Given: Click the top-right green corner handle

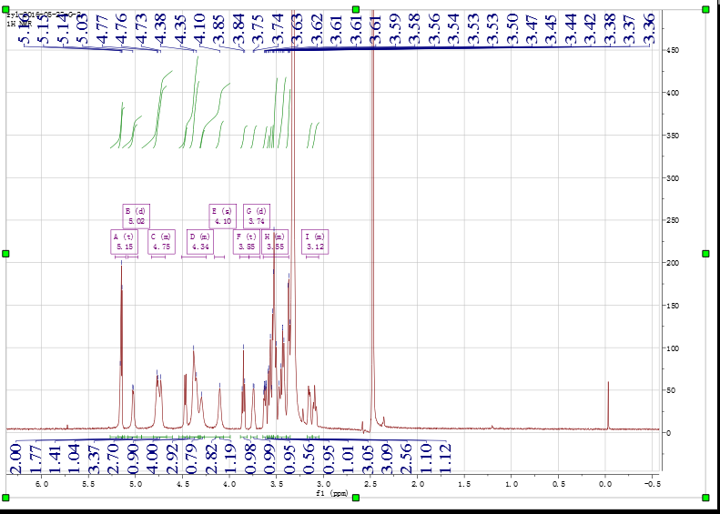Looking at the screenshot, I should click(x=705, y=10).
